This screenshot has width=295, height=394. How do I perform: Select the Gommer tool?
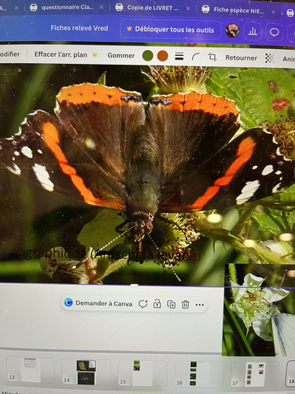pyautogui.click(x=121, y=55)
